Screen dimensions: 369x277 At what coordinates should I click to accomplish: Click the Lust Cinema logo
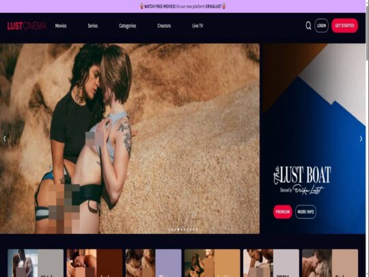tap(27, 26)
